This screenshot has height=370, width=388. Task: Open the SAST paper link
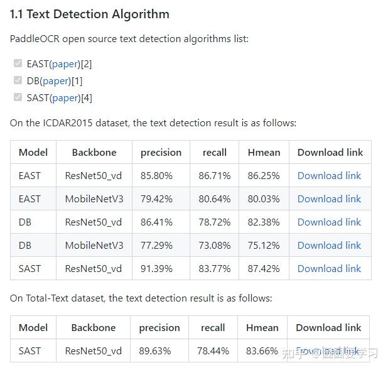[65, 97]
